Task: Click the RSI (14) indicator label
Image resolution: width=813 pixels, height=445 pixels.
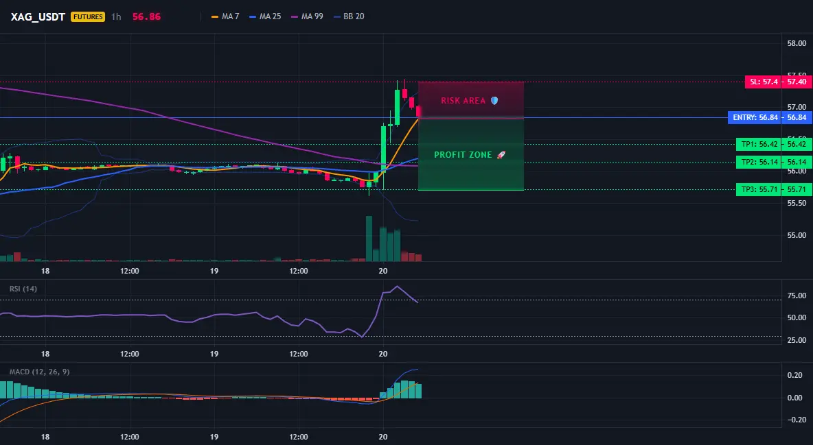Action: click(x=23, y=289)
